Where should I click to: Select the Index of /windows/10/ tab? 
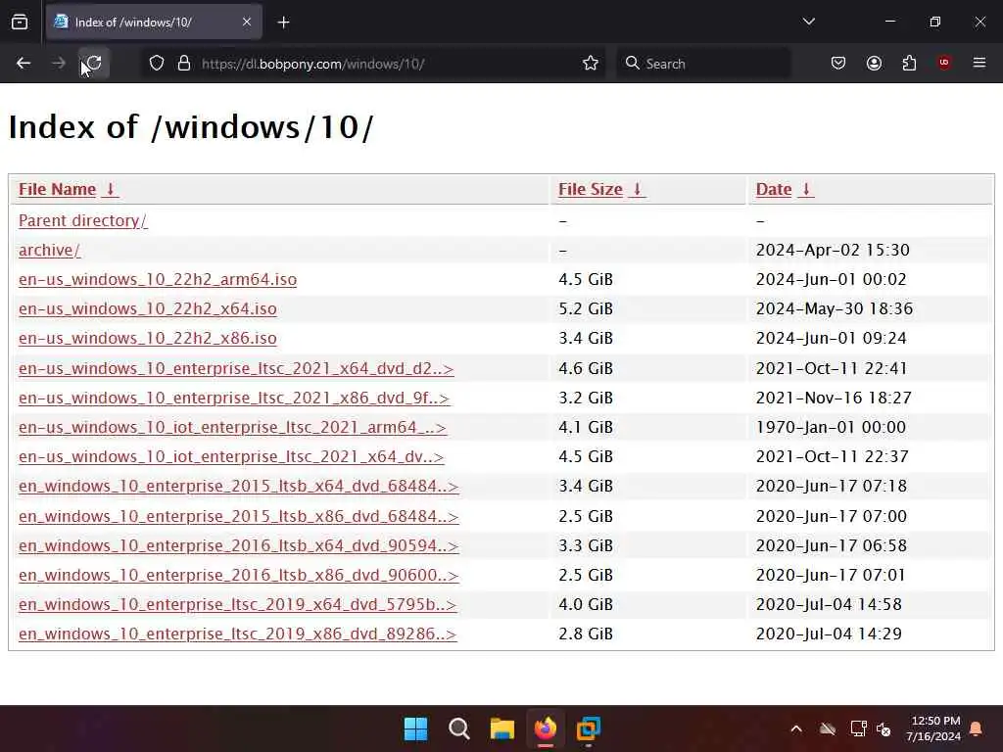coord(154,23)
